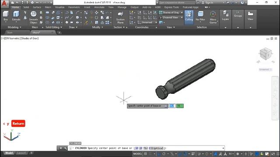Click the Workspace switching gear icon
This screenshot has height=157, width=280.
pos(238,154)
